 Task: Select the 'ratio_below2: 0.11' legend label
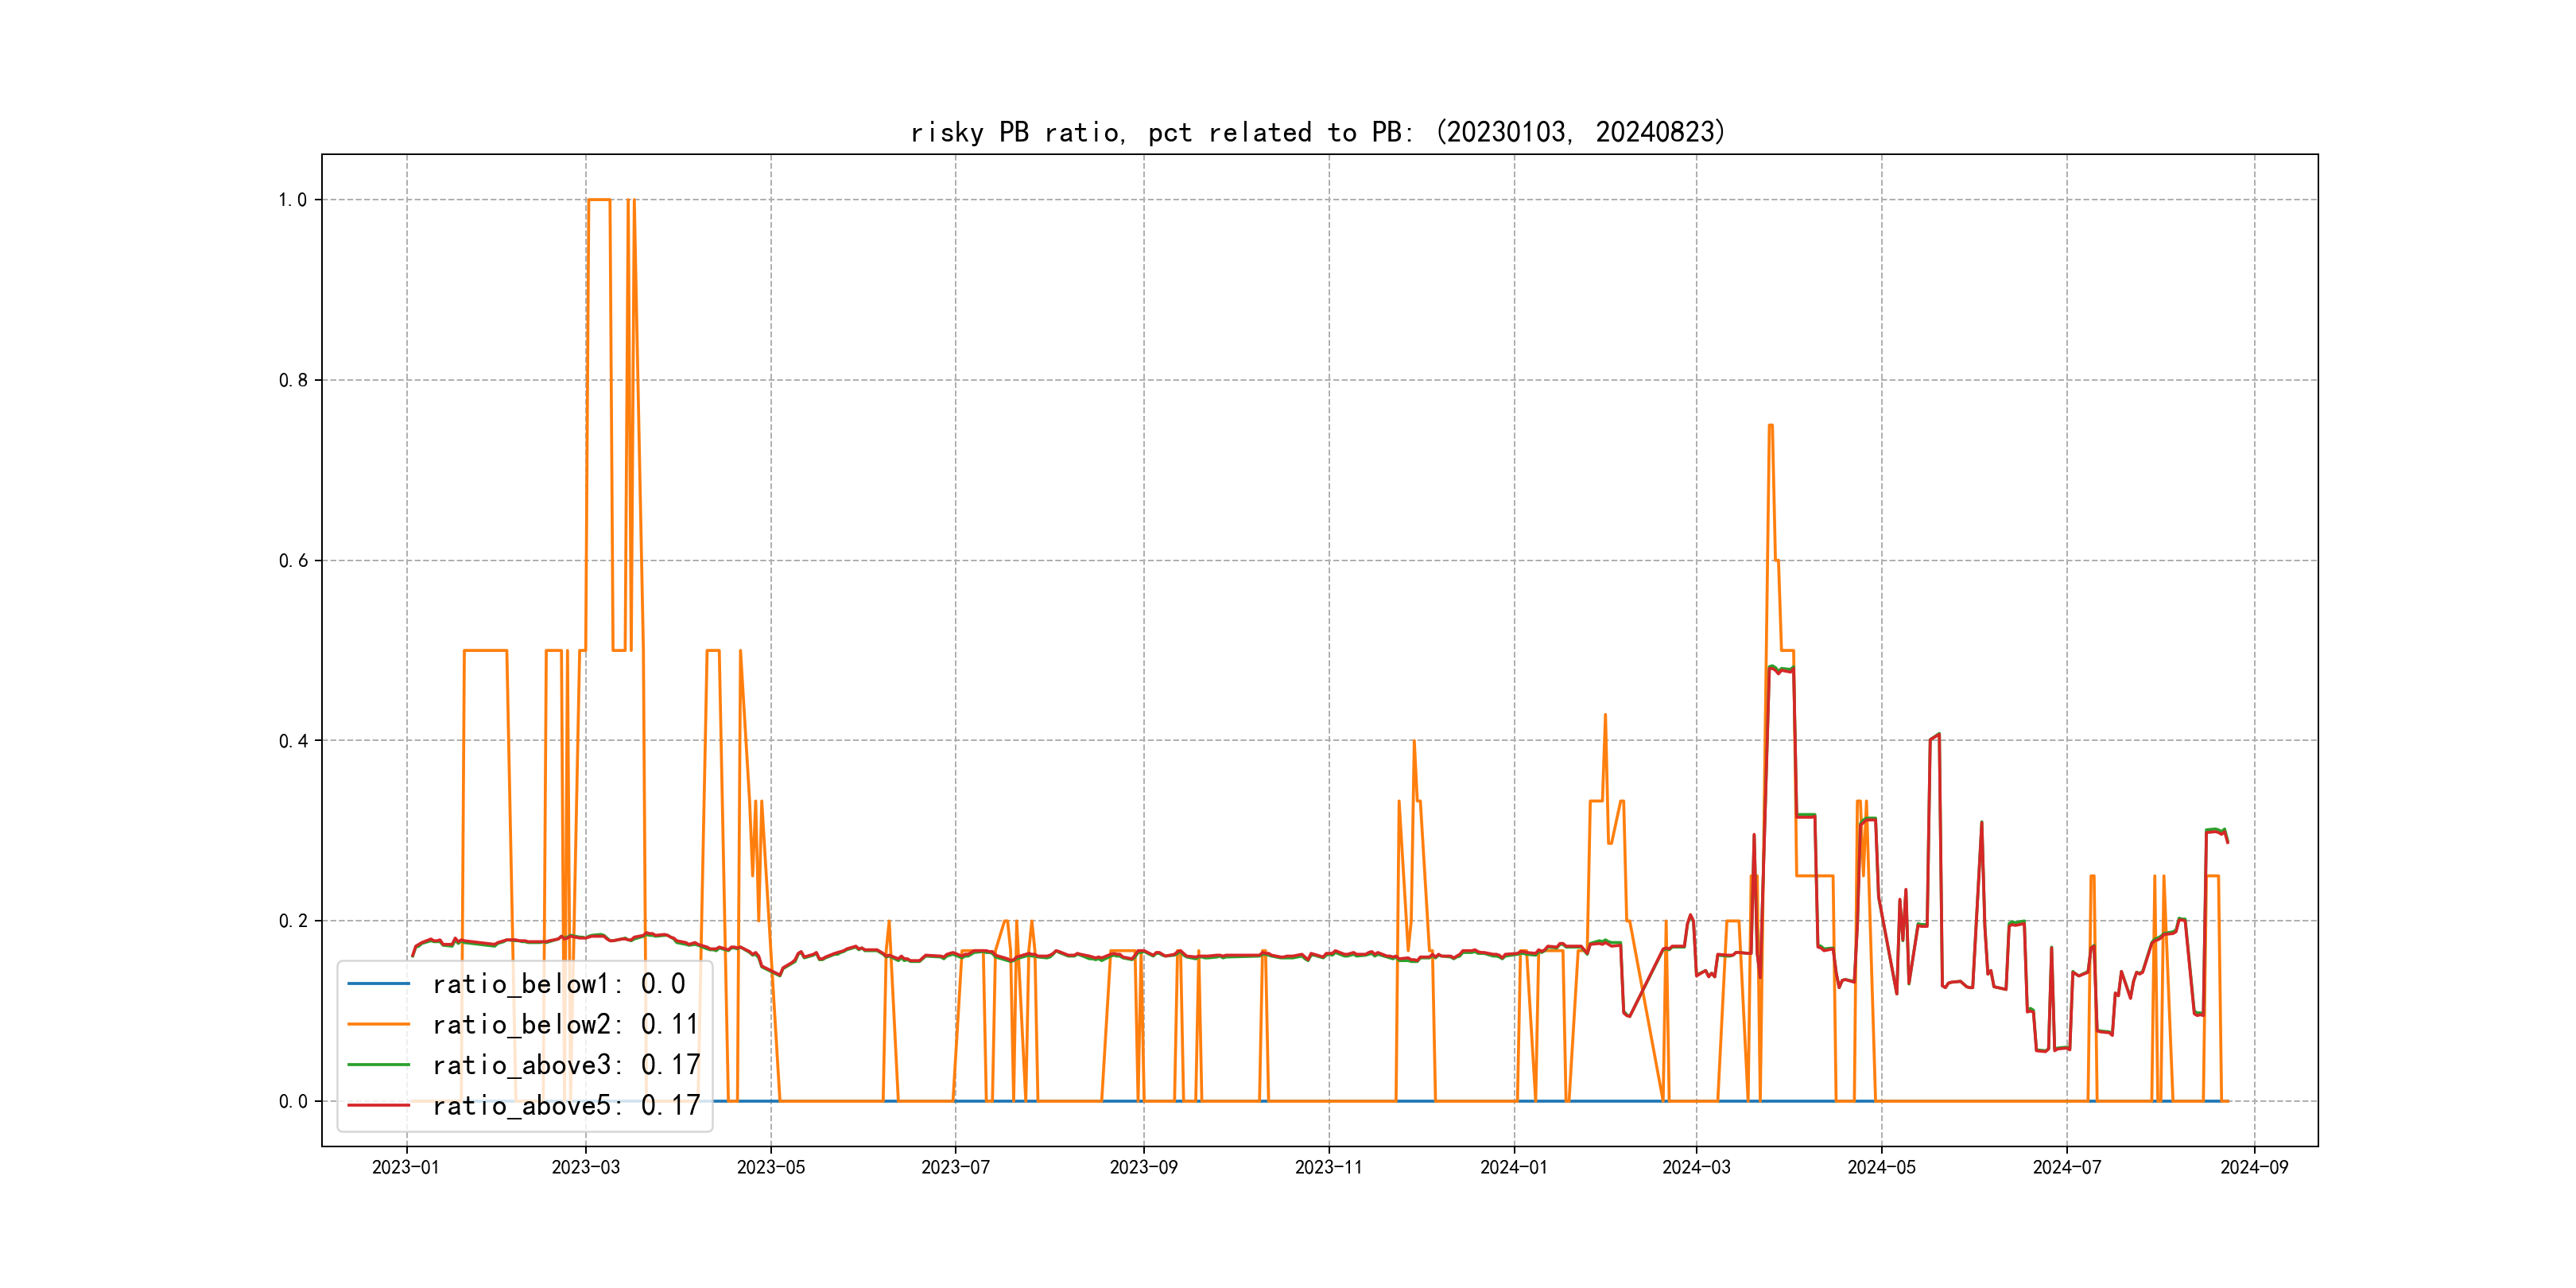(565, 1024)
